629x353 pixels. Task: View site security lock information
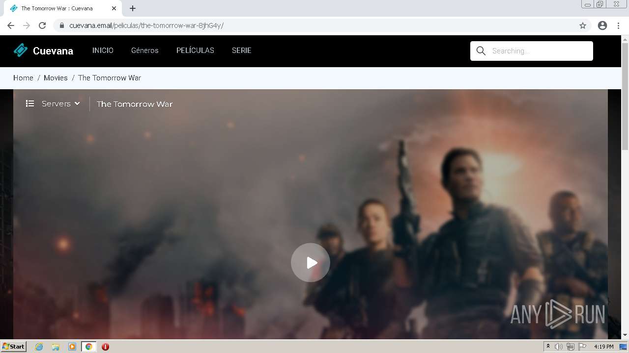(61, 25)
